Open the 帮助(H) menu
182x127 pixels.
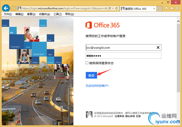coord(70,14)
